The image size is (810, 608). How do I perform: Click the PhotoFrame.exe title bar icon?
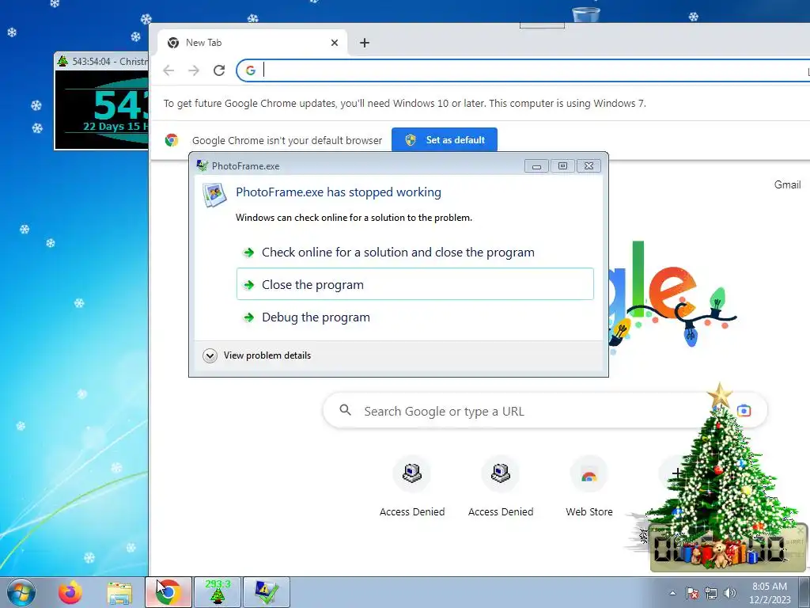pos(202,165)
